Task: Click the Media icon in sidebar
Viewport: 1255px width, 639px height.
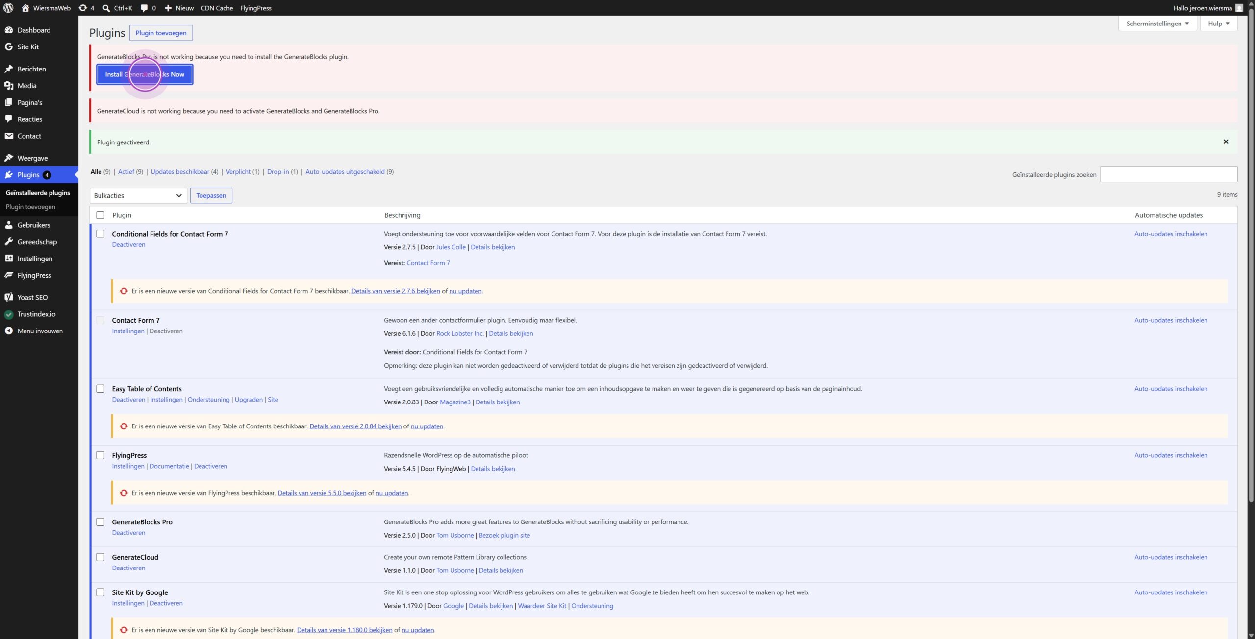Action: [x=9, y=85]
